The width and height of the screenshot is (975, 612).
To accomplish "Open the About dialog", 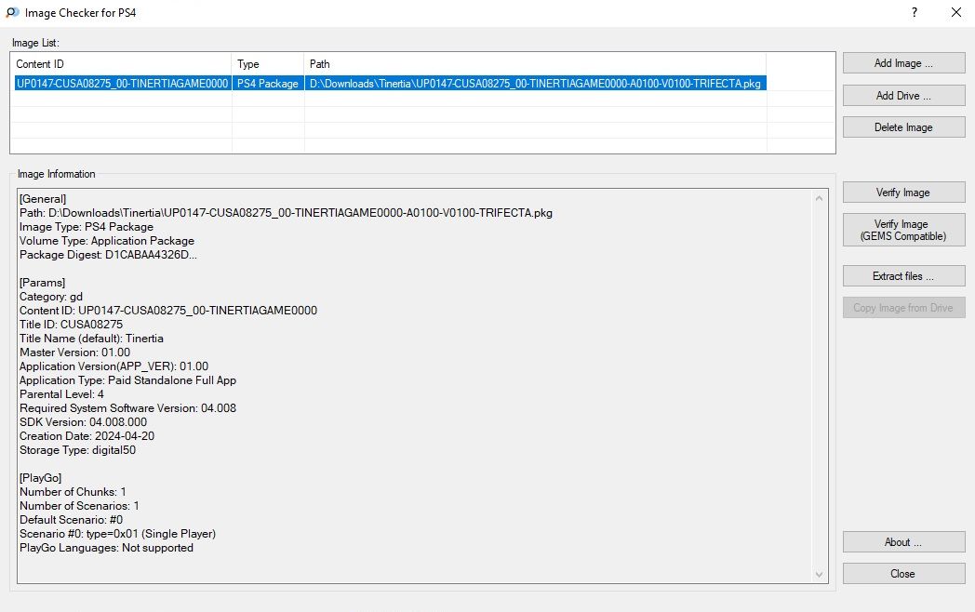I will tap(903, 542).
